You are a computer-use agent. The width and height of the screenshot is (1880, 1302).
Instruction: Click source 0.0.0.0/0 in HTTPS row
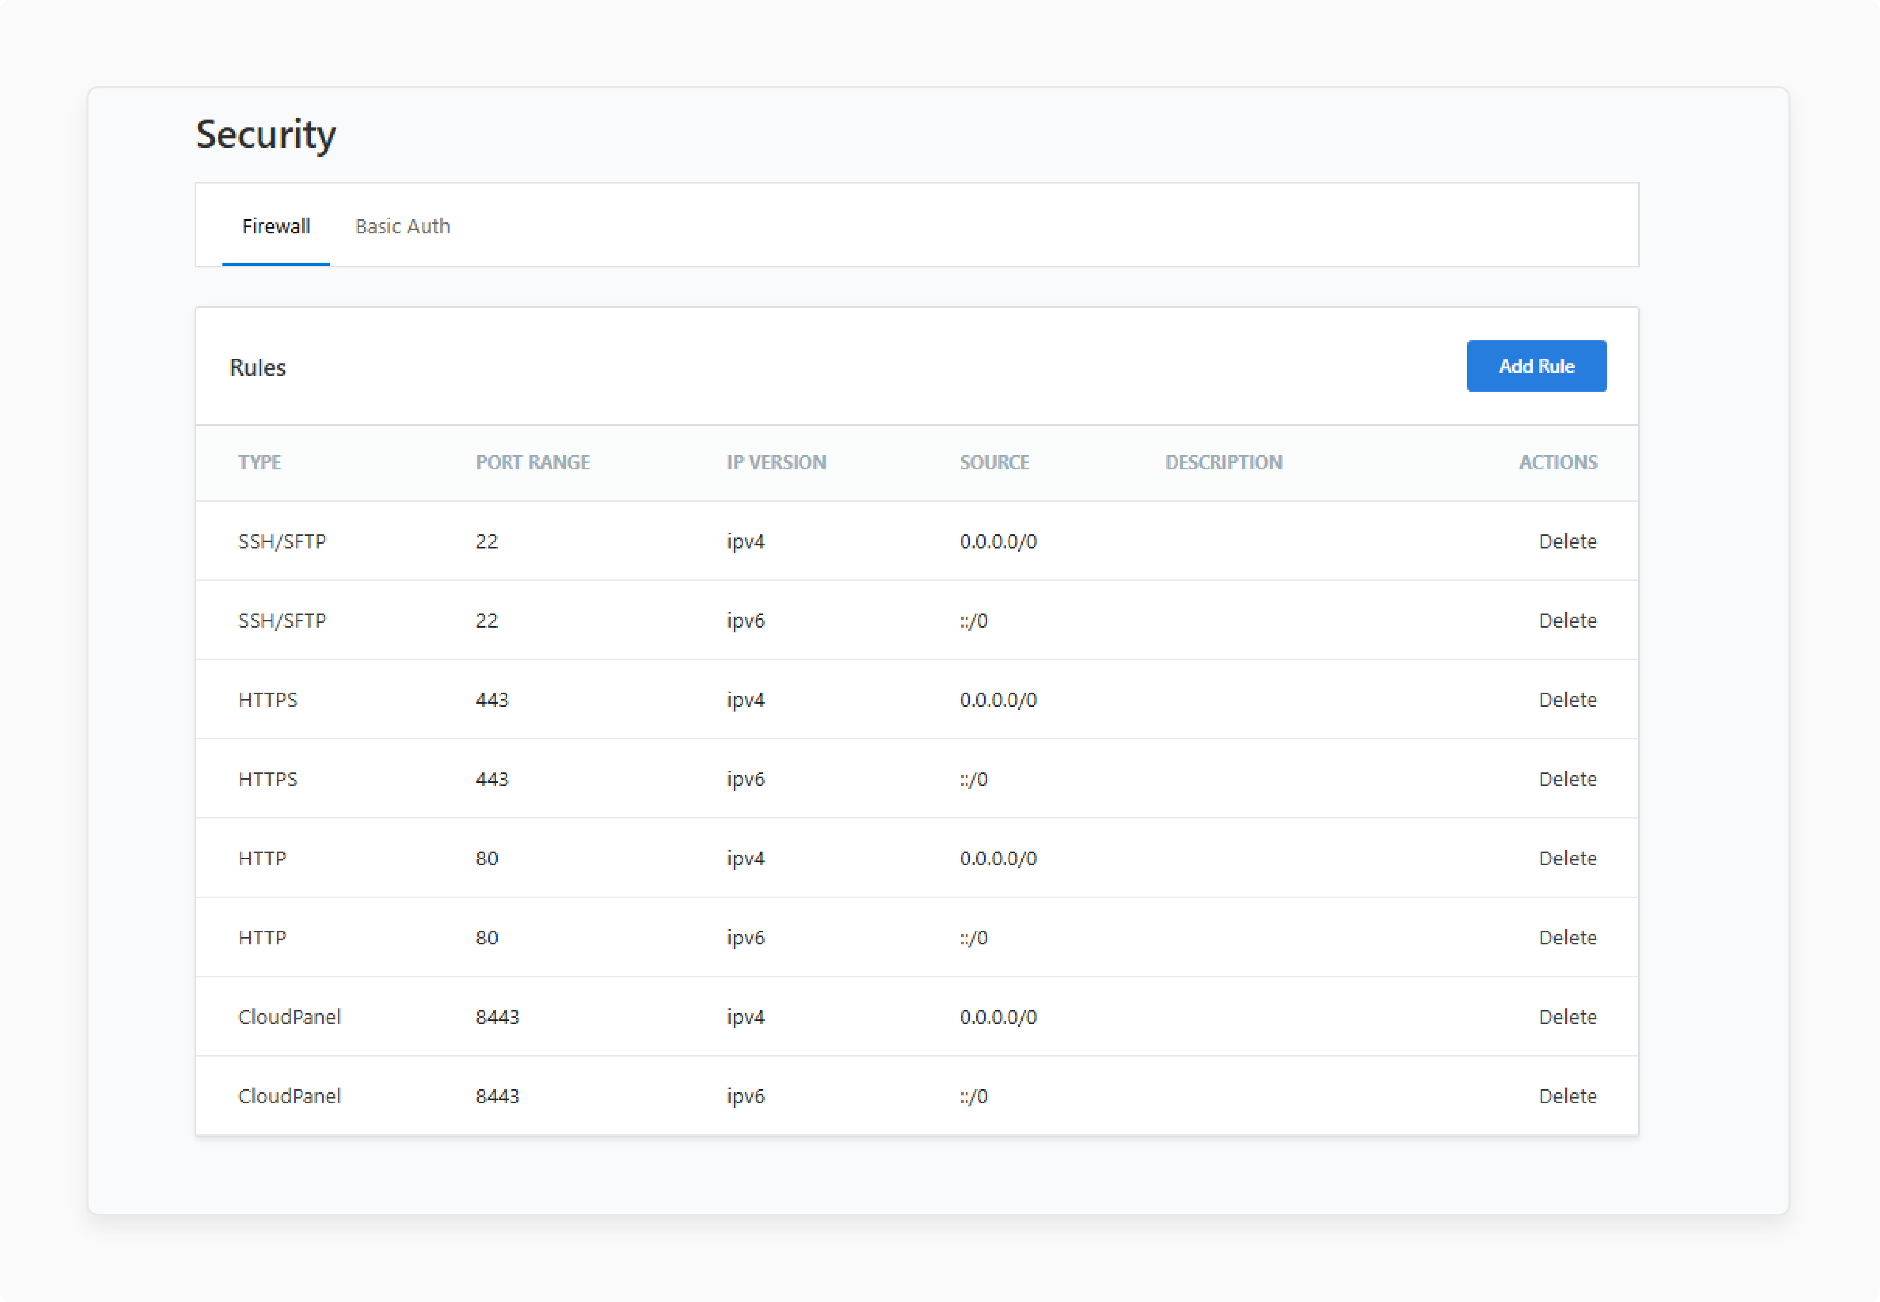click(x=998, y=699)
